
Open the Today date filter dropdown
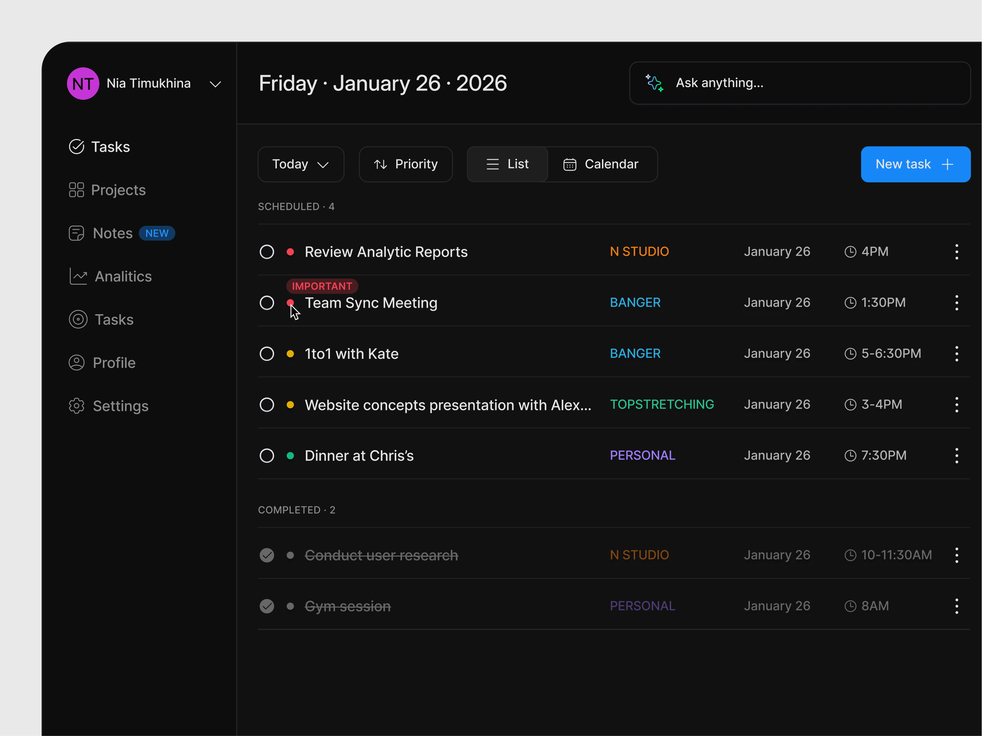point(300,164)
